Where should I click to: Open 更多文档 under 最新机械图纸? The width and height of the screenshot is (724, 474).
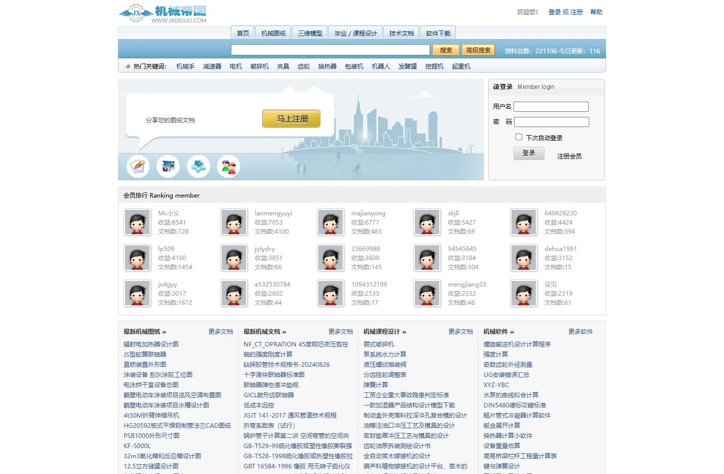221,331
